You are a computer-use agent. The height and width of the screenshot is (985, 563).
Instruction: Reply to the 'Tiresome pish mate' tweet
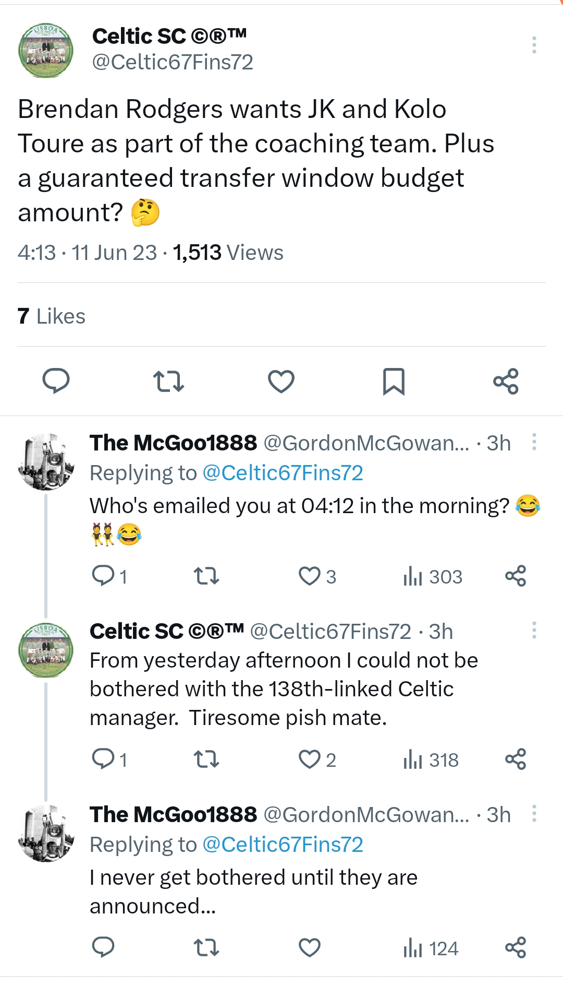(103, 759)
